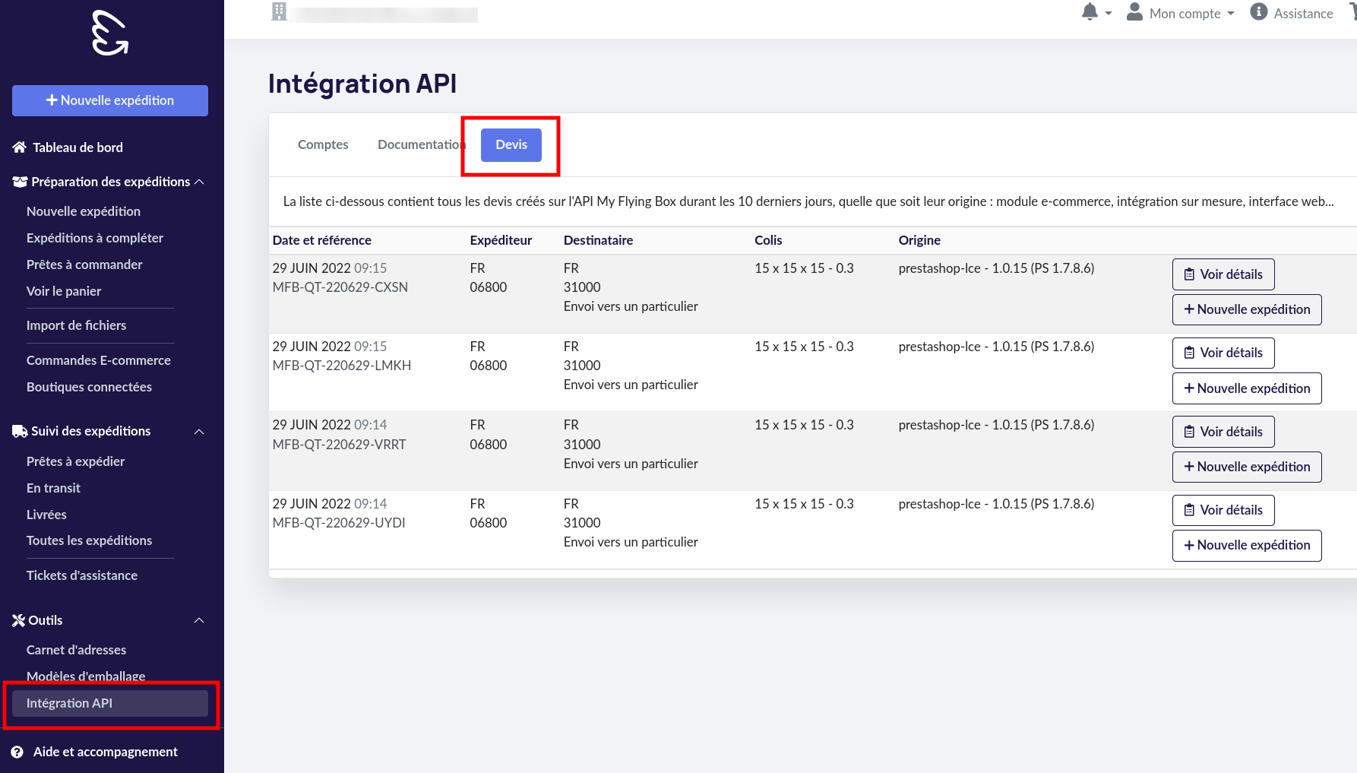
Task: Click the company building icon
Action: pyautogui.click(x=279, y=11)
